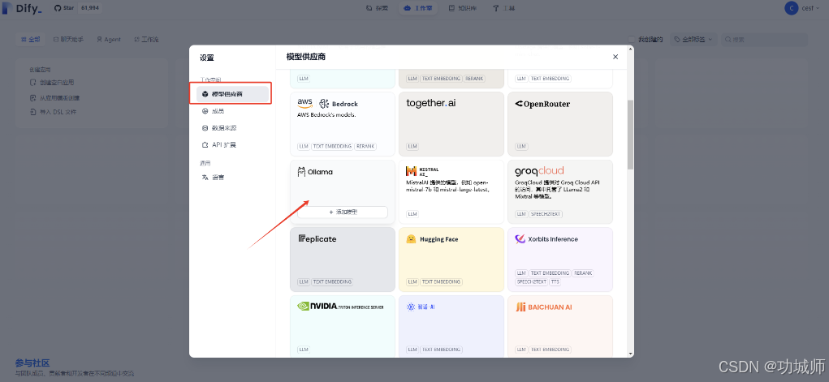The height and width of the screenshot is (382, 829).
Task: Click the SPEECH2TEXT tag on groqcloud card
Action: tap(546, 214)
